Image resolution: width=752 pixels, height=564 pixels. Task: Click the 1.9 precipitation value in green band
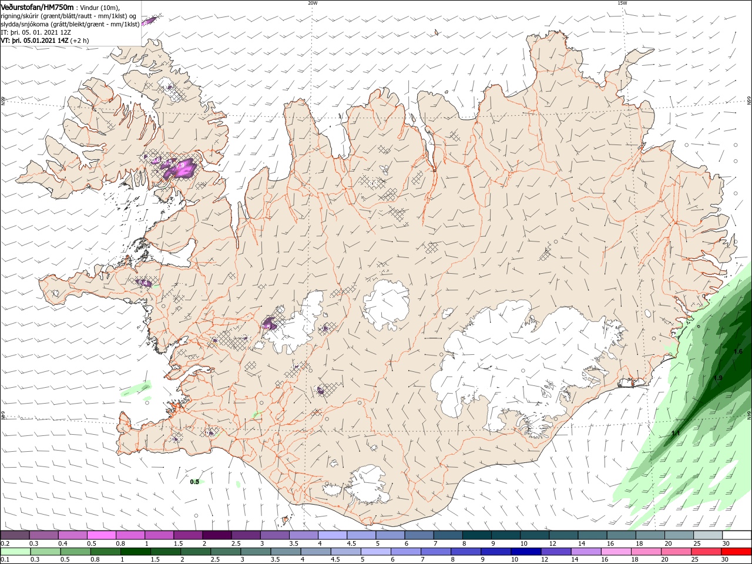coord(718,378)
